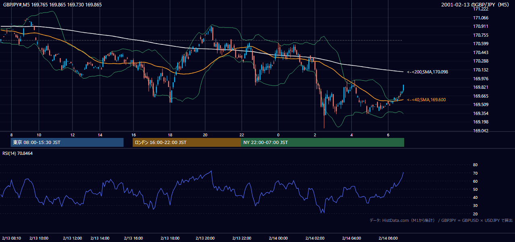The width and height of the screenshot is (515, 242).
Task: Click price level 171.066 on axis
Action: point(481,18)
